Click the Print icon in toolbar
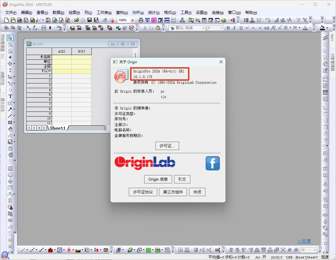 click(x=141, y=20)
